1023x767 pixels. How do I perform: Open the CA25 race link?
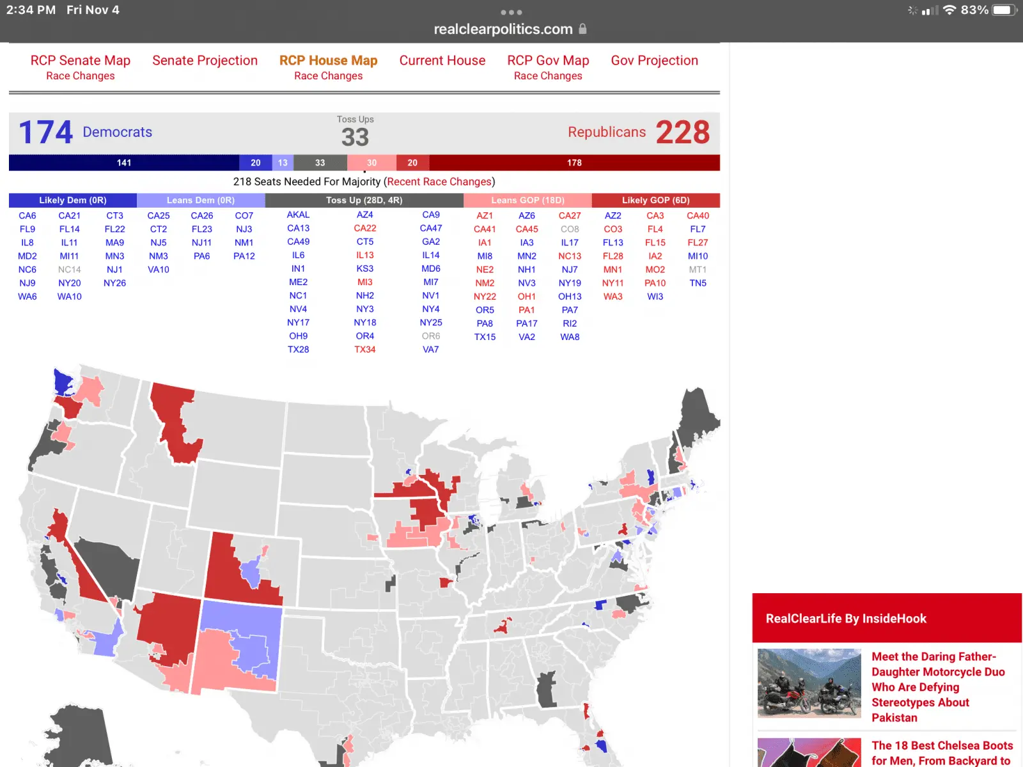click(x=159, y=216)
